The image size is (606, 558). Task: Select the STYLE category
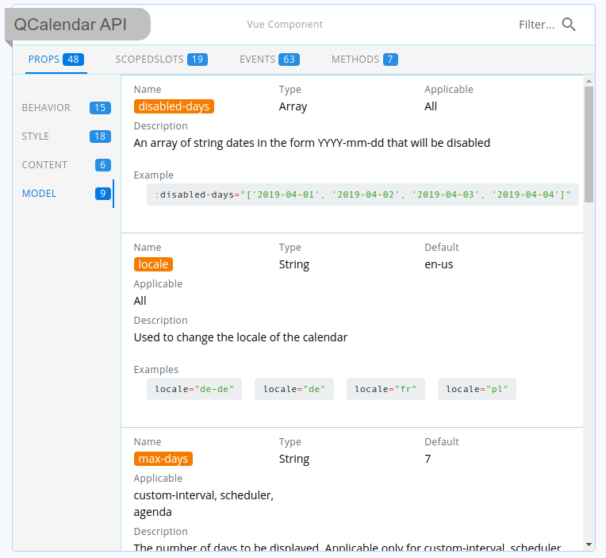click(67, 137)
